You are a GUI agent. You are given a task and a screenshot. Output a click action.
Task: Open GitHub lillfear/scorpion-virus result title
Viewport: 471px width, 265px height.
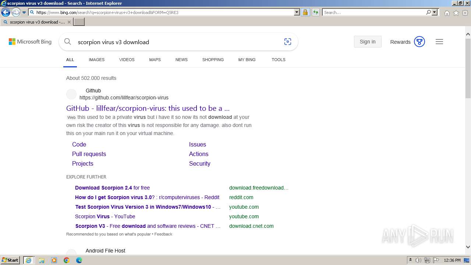tap(148, 108)
